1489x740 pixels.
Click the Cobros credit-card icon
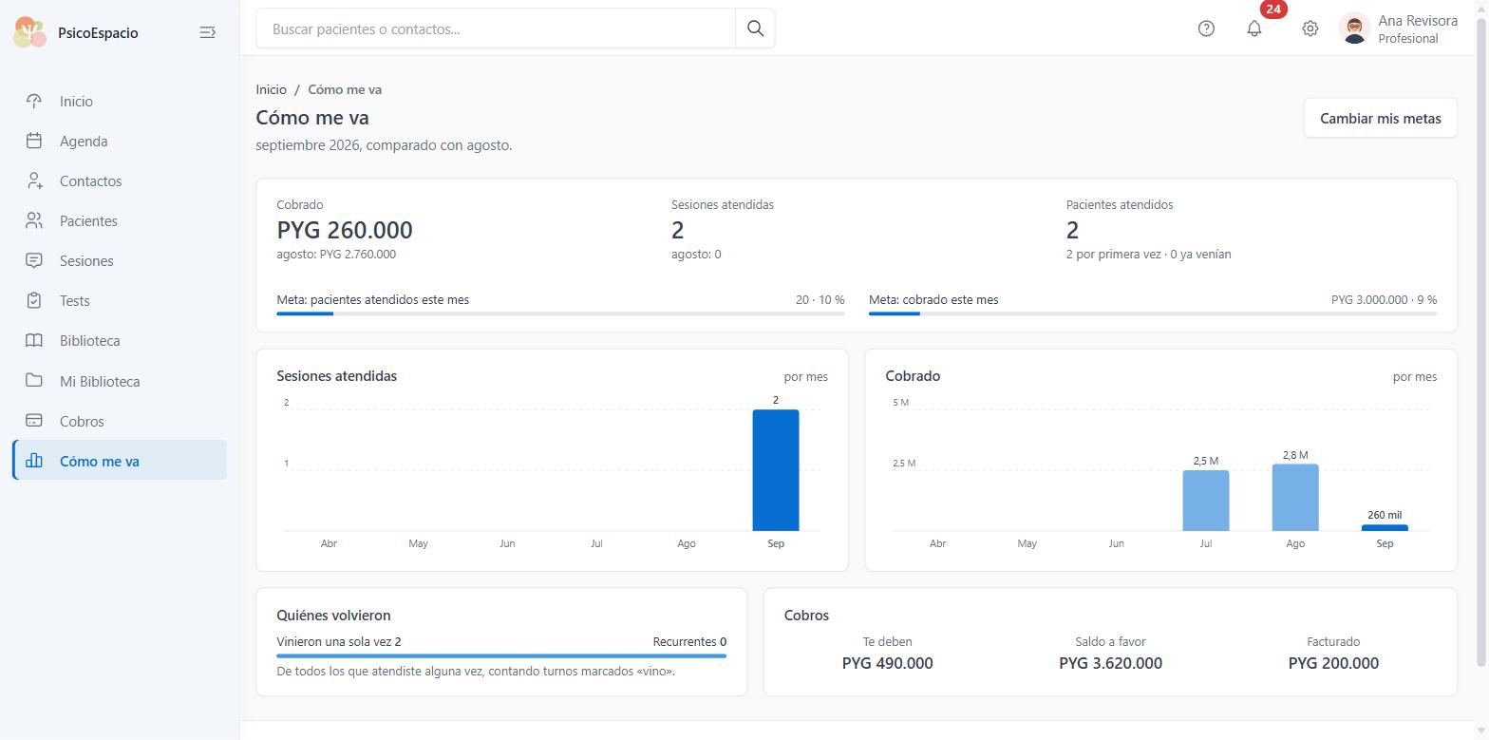point(34,420)
